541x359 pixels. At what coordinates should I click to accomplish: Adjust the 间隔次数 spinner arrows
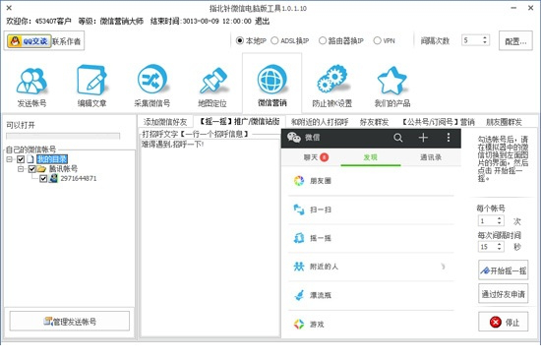[484, 40]
